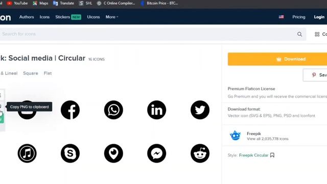Open the Skype circular icon
The image size is (327, 184).
coord(70,153)
